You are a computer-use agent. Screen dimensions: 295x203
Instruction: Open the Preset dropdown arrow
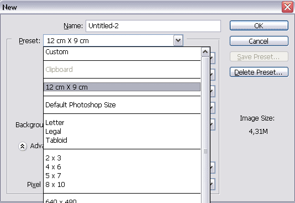pyautogui.click(x=178, y=40)
